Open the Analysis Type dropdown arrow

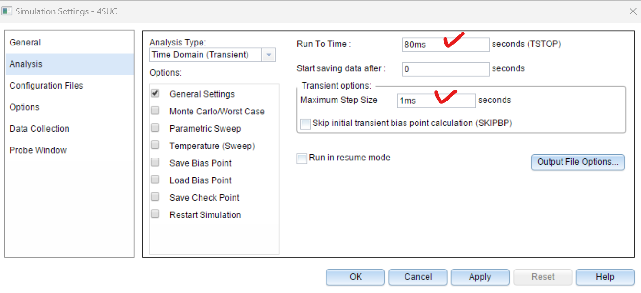coord(269,55)
